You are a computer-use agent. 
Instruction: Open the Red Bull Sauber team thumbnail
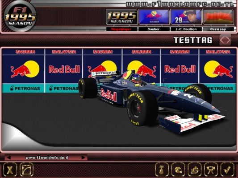154,17
